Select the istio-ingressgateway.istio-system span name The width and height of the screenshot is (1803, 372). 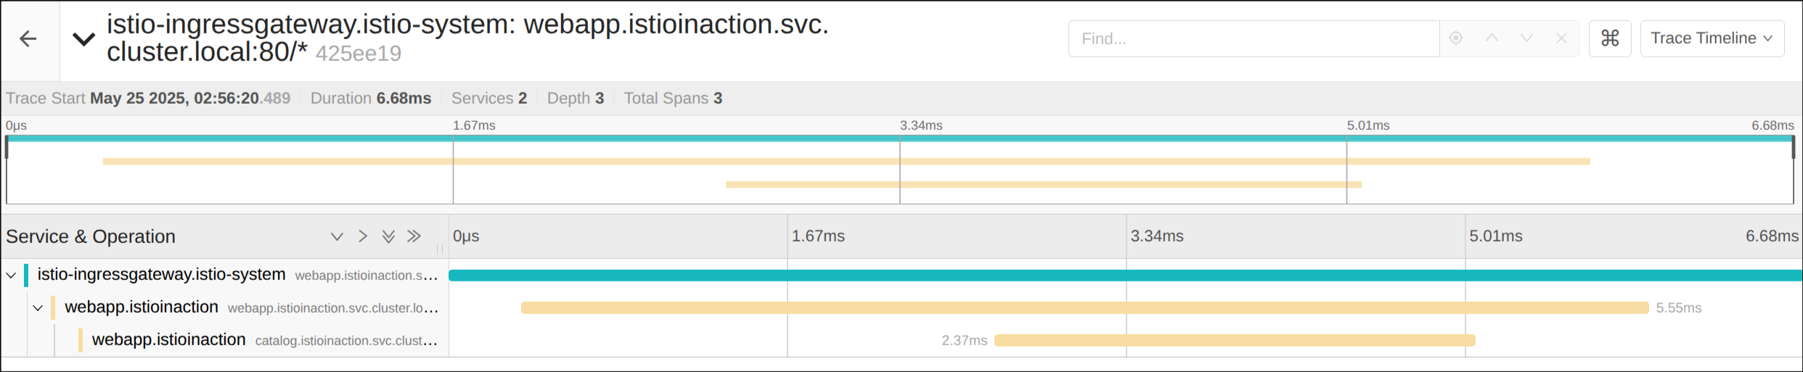[161, 275]
